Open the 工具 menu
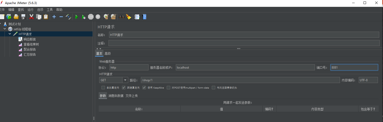This screenshot has height=122, width=383. tap(50, 10)
